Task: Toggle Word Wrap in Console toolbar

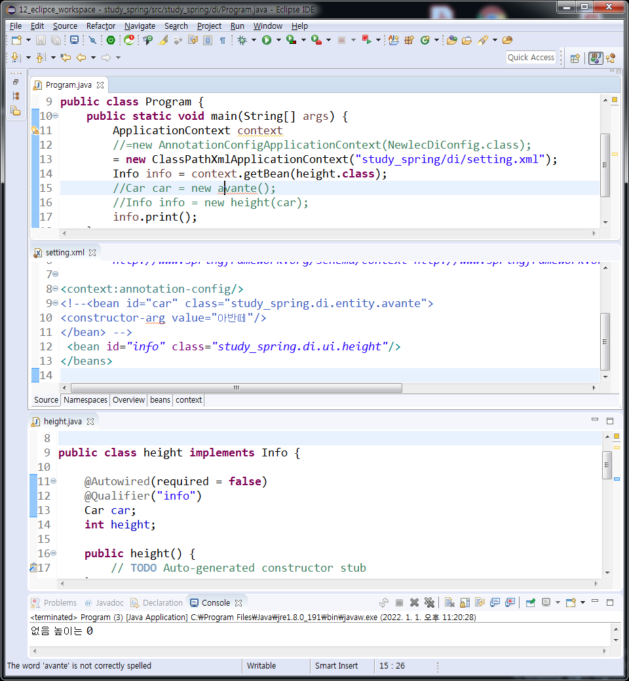Action: point(480,603)
